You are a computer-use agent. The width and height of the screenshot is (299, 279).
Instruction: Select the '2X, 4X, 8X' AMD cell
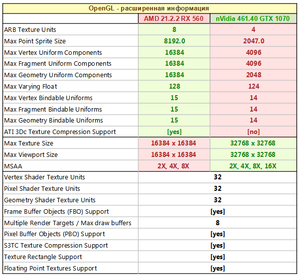click(x=173, y=166)
